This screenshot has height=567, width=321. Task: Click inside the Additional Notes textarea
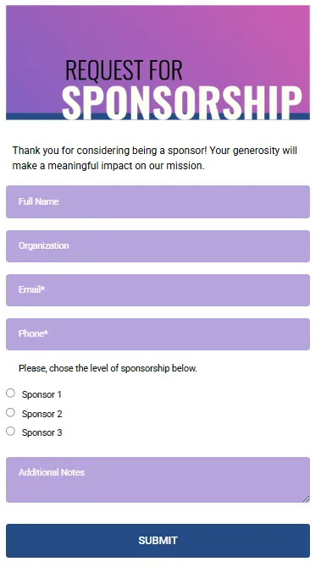pos(158,480)
